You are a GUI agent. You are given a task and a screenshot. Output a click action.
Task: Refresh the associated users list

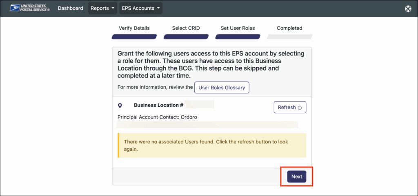pyautogui.click(x=289, y=108)
